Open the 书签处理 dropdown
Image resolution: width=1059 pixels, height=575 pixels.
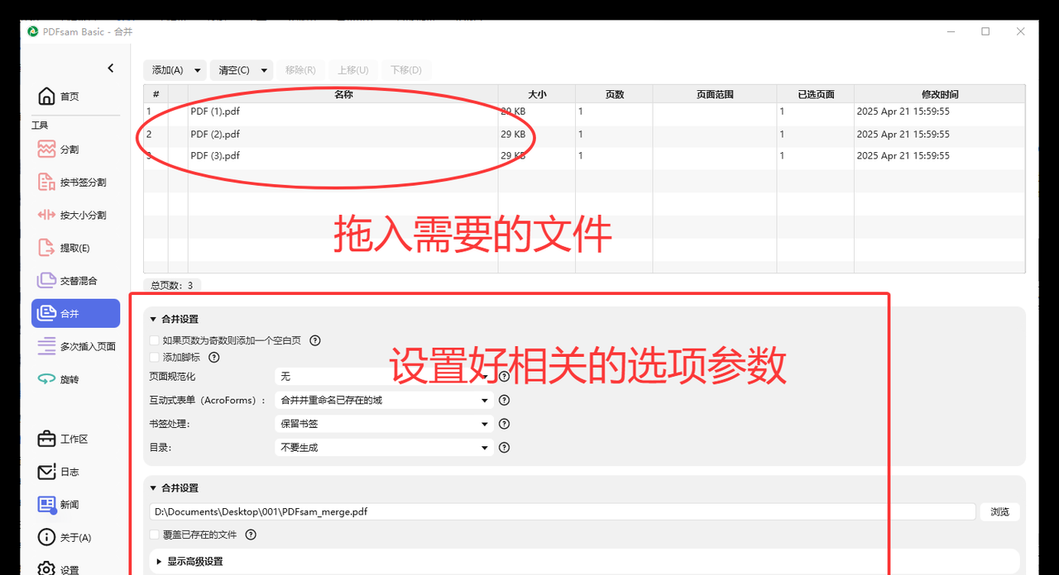[384, 423]
